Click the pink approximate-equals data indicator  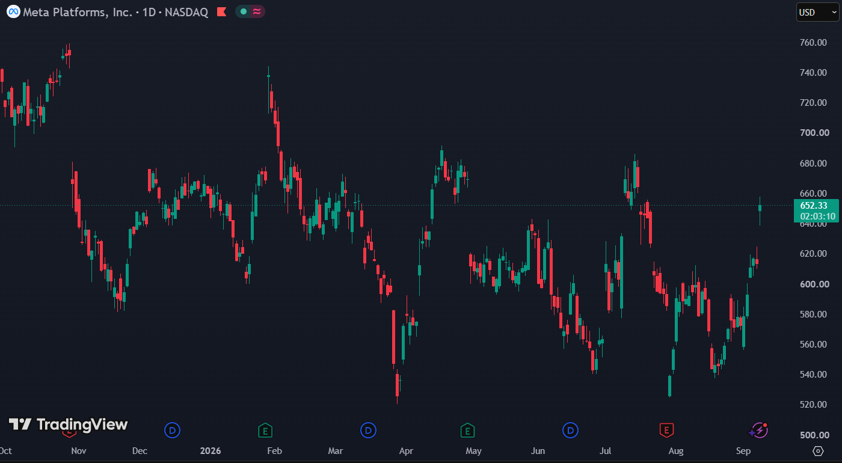(257, 11)
